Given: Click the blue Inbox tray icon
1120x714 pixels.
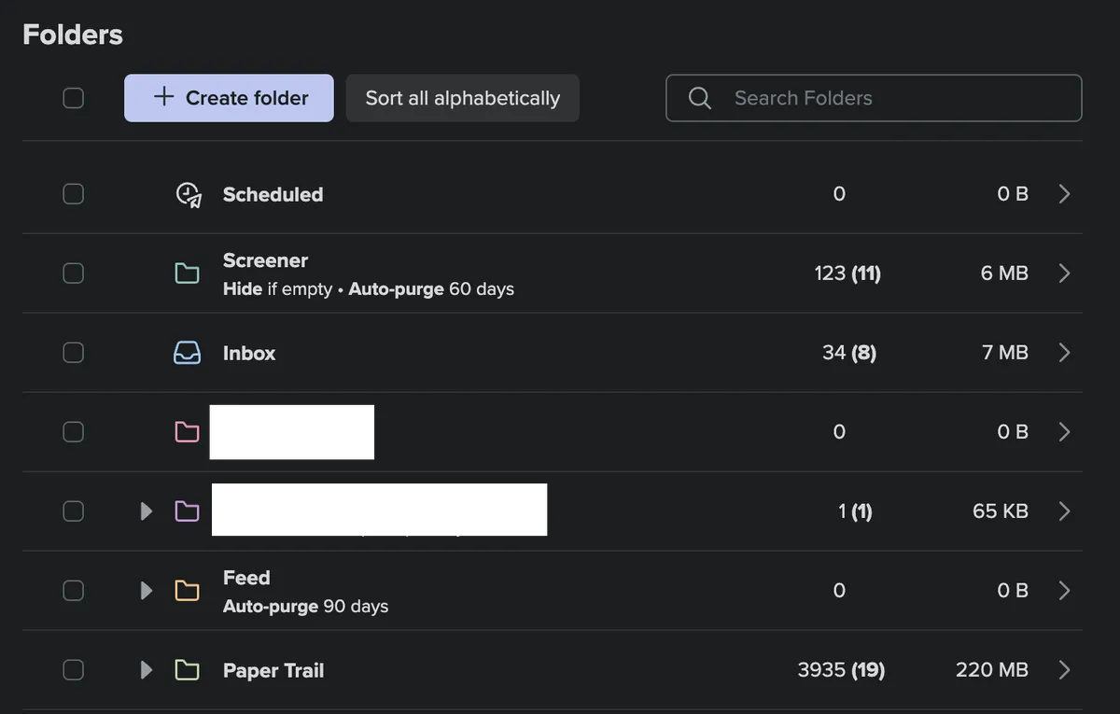Looking at the screenshot, I should [x=187, y=352].
